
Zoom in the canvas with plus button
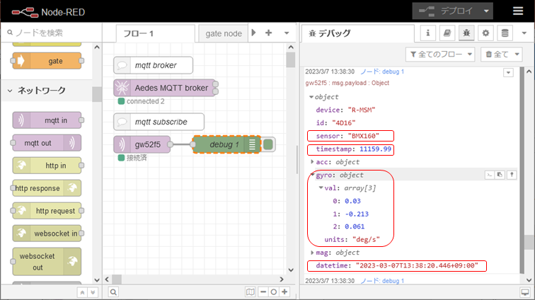click(x=284, y=292)
